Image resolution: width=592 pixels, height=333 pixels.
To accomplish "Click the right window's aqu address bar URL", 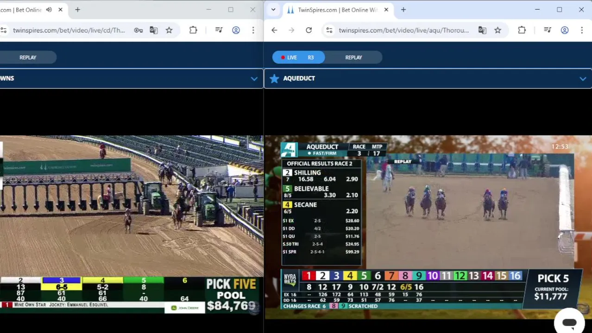I will point(403,30).
